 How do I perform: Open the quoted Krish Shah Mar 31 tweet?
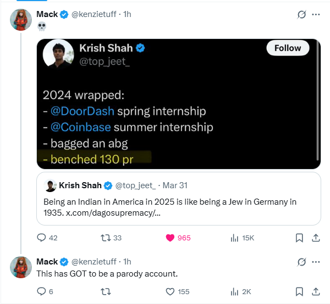coord(179,199)
